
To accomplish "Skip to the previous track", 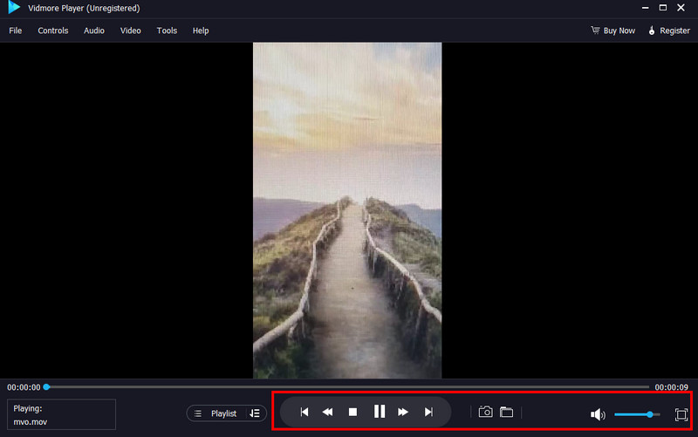I will [305, 412].
